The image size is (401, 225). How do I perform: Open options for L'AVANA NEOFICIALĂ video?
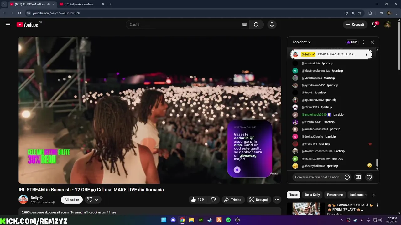377,206
